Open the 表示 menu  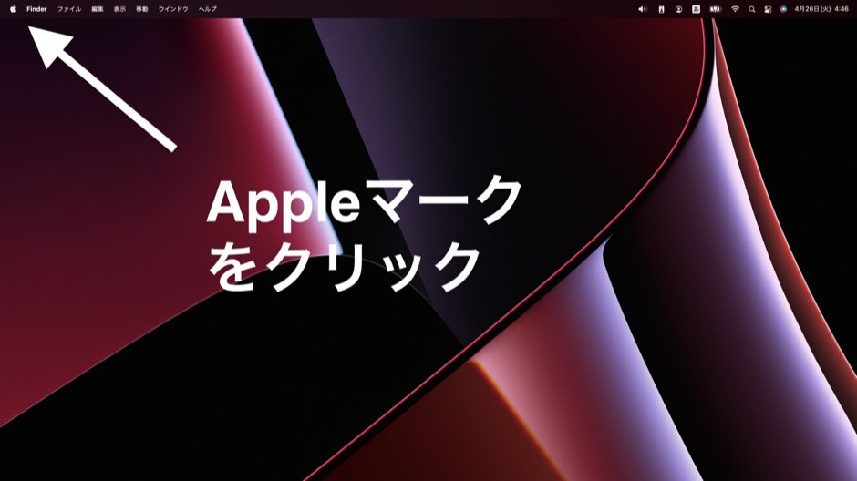pyautogui.click(x=119, y=9)
